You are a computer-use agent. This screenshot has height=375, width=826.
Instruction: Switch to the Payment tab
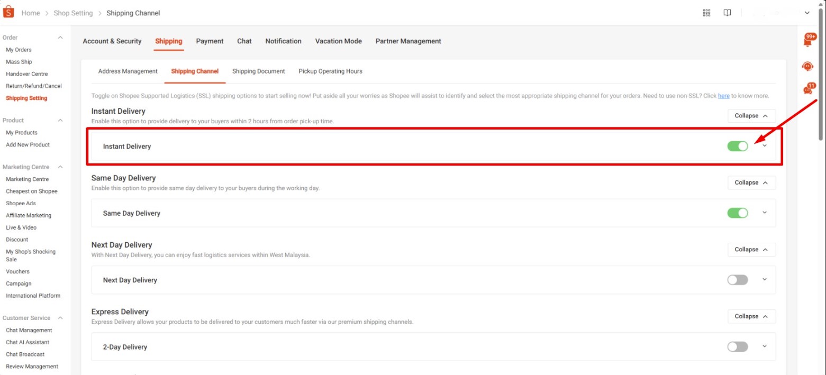tap(210, 41)
